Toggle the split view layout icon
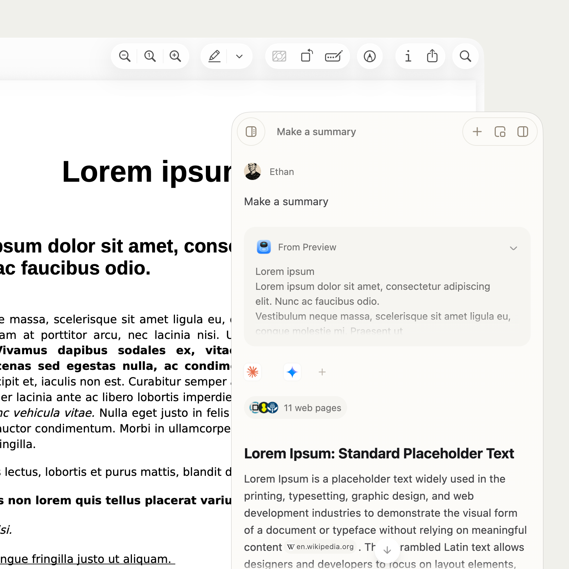The image size is (569, 569). (522, 132)
